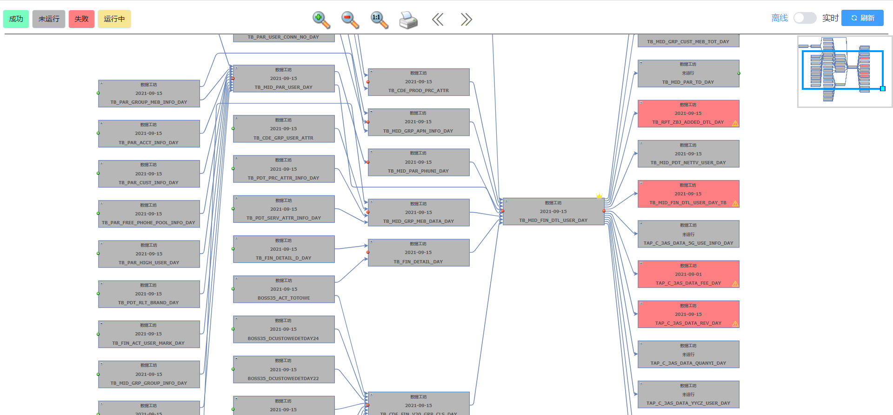Screen dimensions: 893x415
Task: Click warning icon on TB_MID_FIN_DTL_USER_DAY_TB
Action: point(735,203)
